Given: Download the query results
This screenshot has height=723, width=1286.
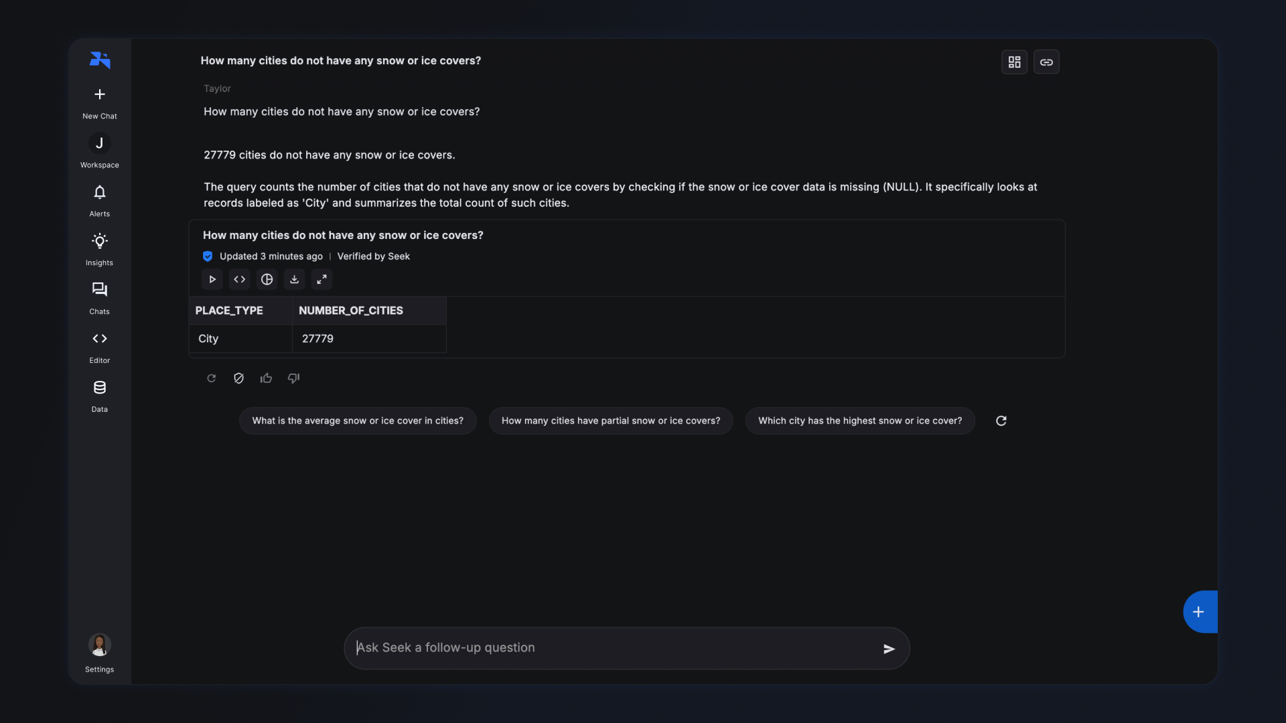Looking at the screenshot, I should [x=295, y=280].
